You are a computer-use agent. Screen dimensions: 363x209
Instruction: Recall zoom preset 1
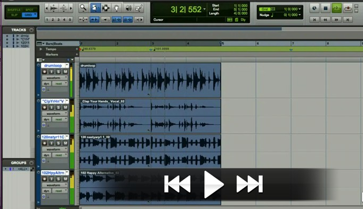click(47, 20)
